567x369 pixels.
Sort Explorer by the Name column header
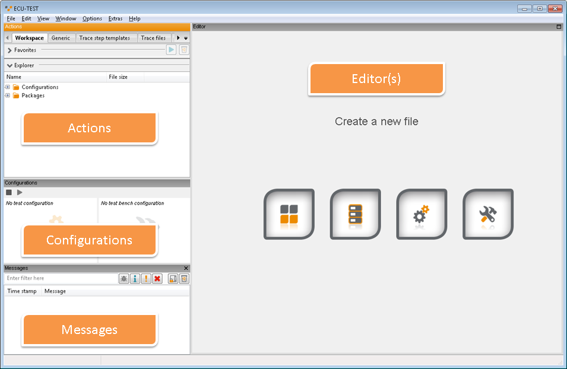point(55,77)
